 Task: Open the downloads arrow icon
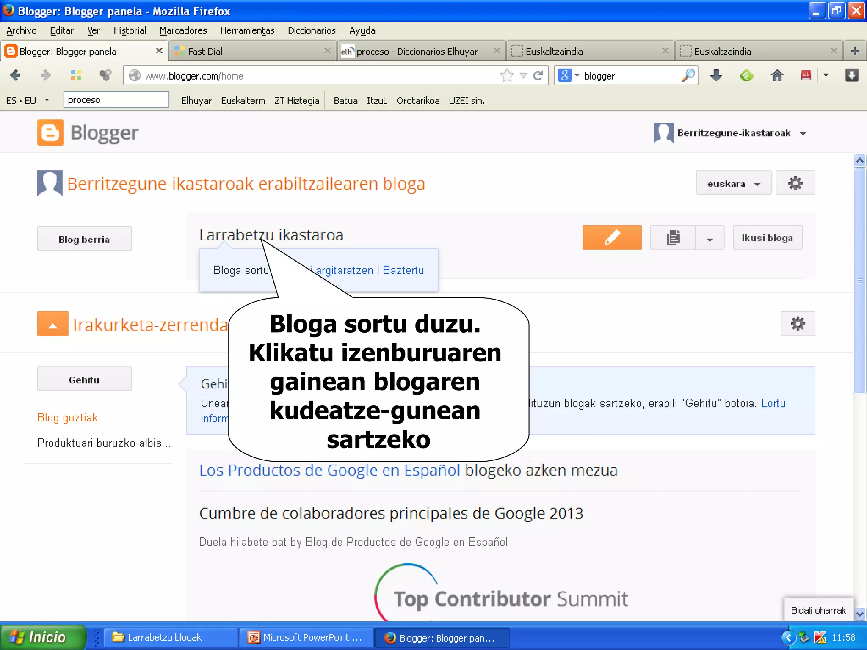pyautogui.click(x=716, y=76)
